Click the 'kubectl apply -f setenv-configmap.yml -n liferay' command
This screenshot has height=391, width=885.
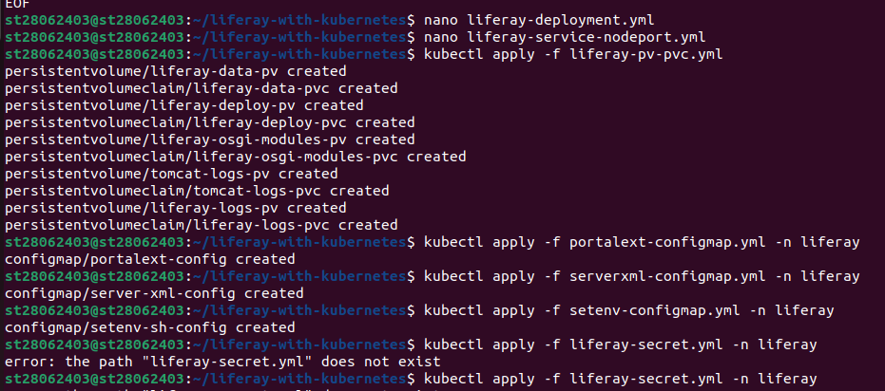628,310
